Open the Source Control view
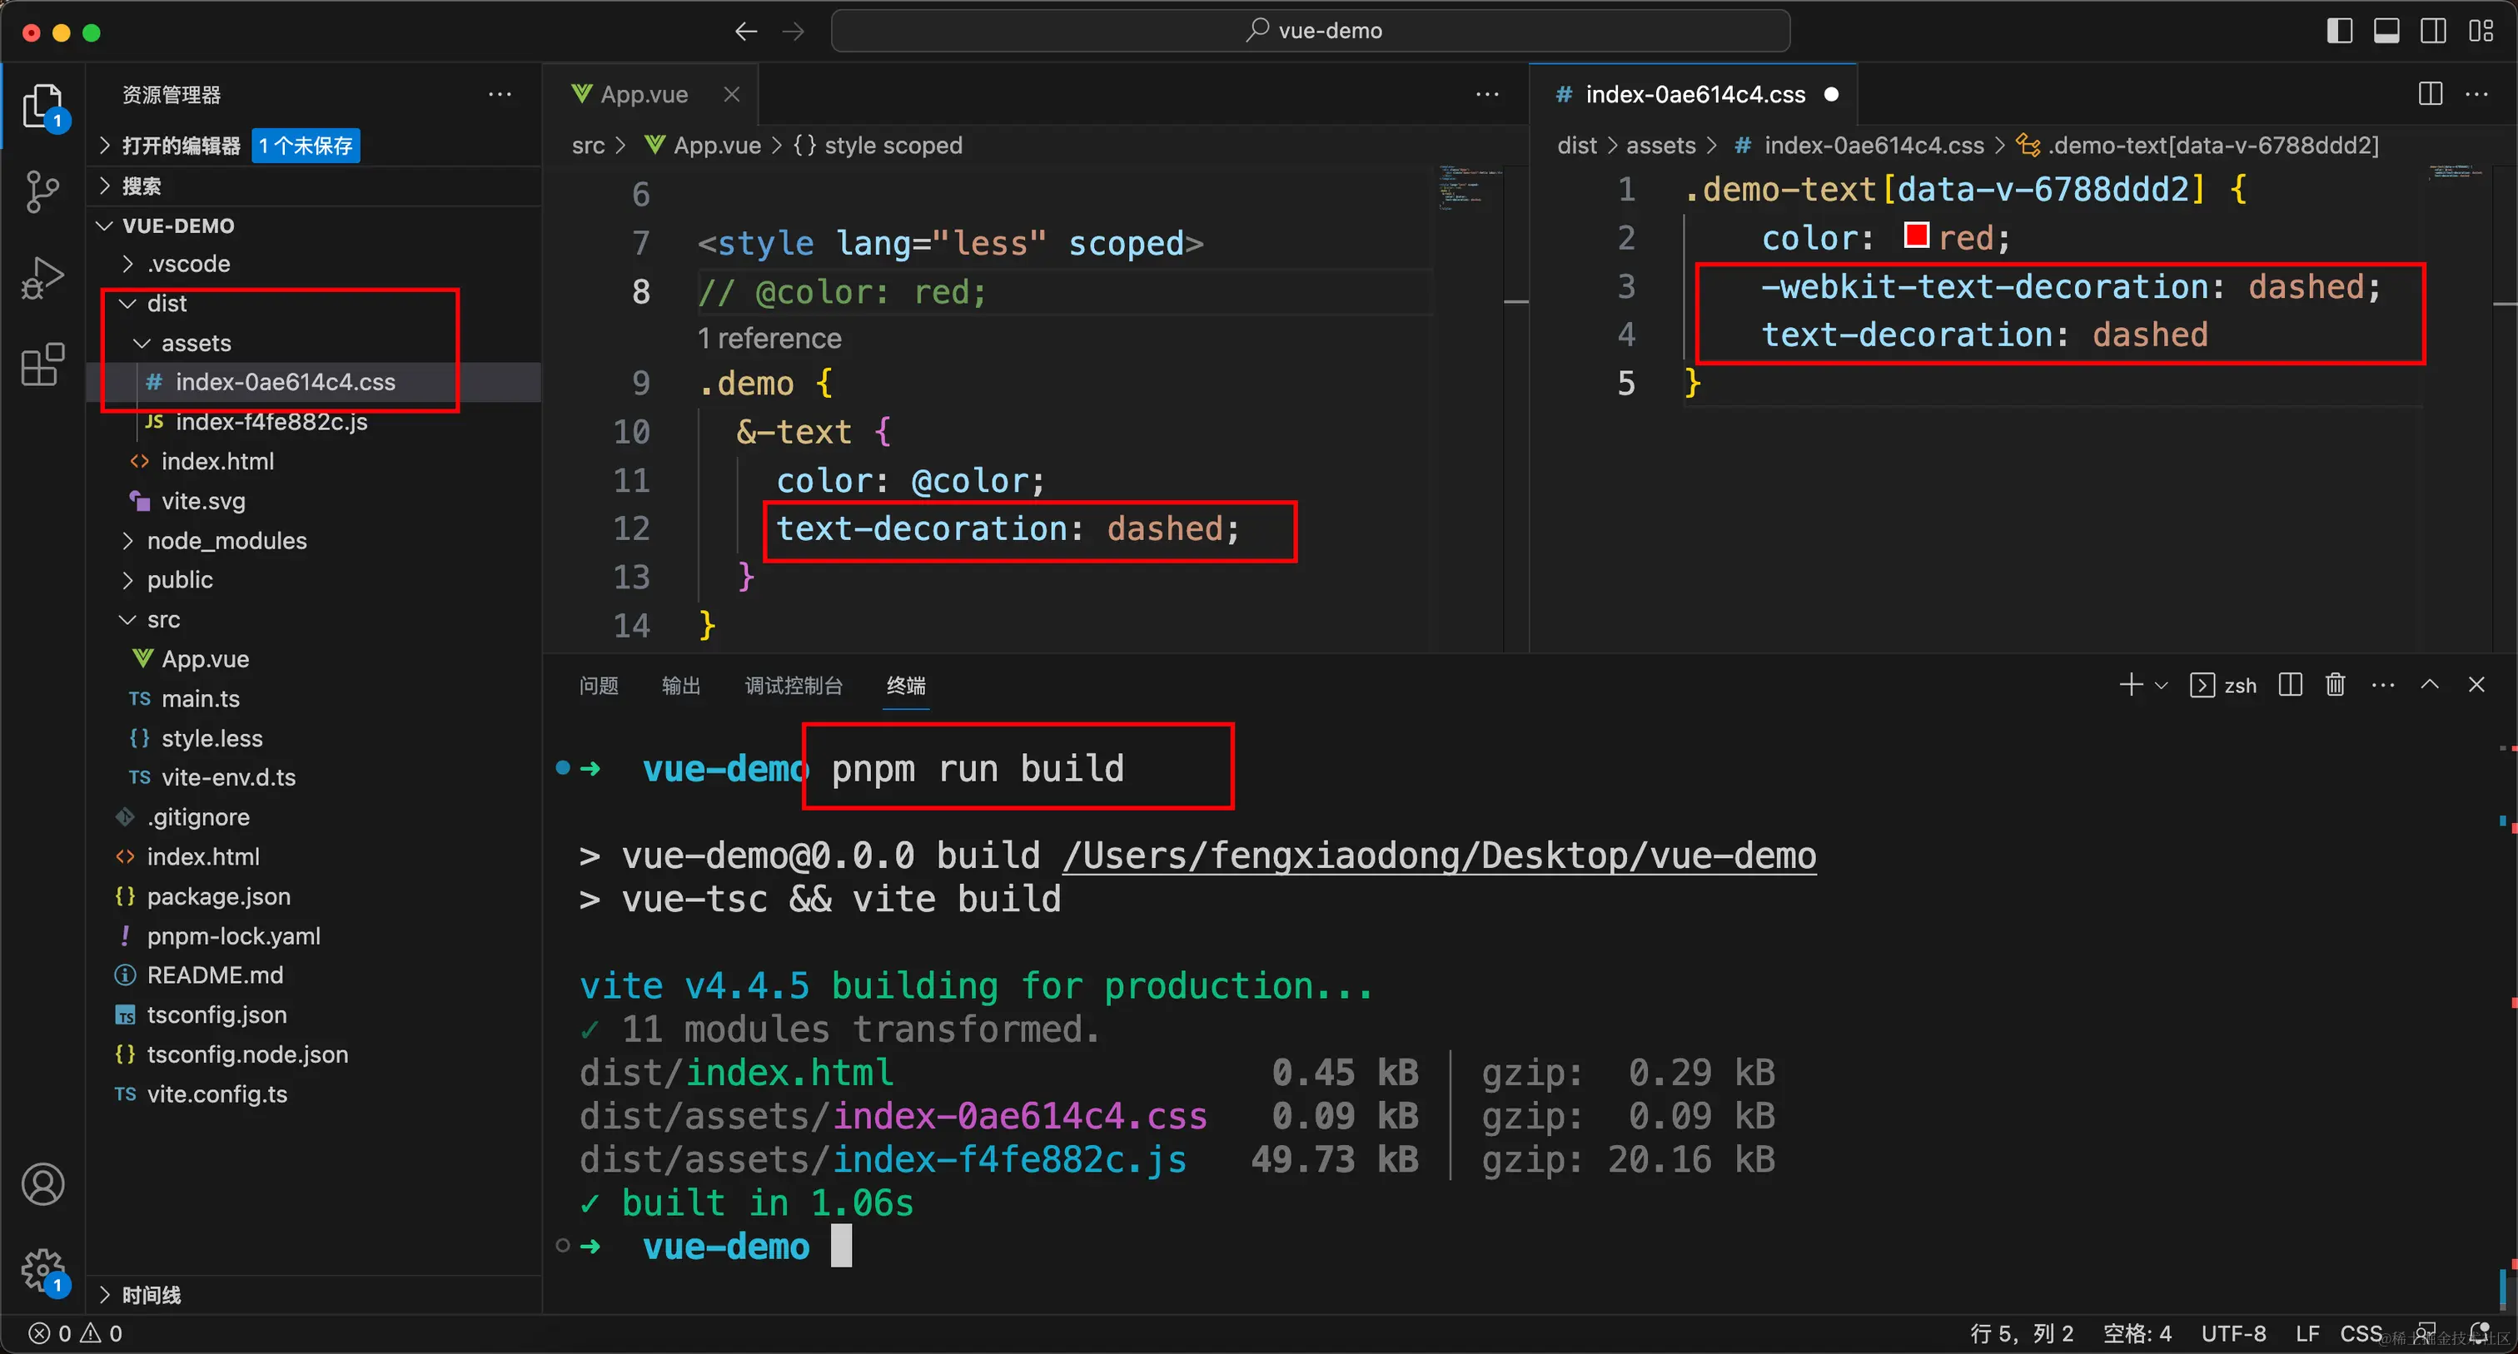The width and height of the screenshot is (2518, 1354). tap(43, 191)
